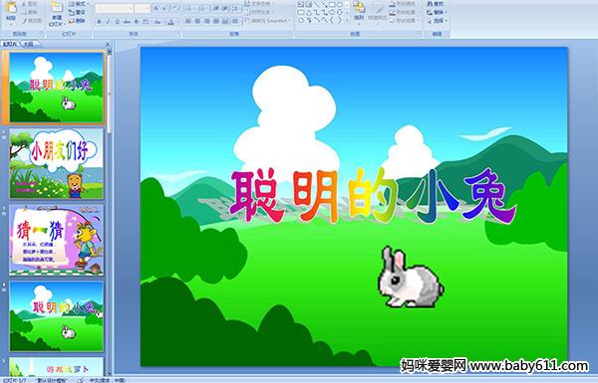Viewport: 598px width, 383px height.
Task: Click the Find icon in the editing group
Action: coord(436,4)
